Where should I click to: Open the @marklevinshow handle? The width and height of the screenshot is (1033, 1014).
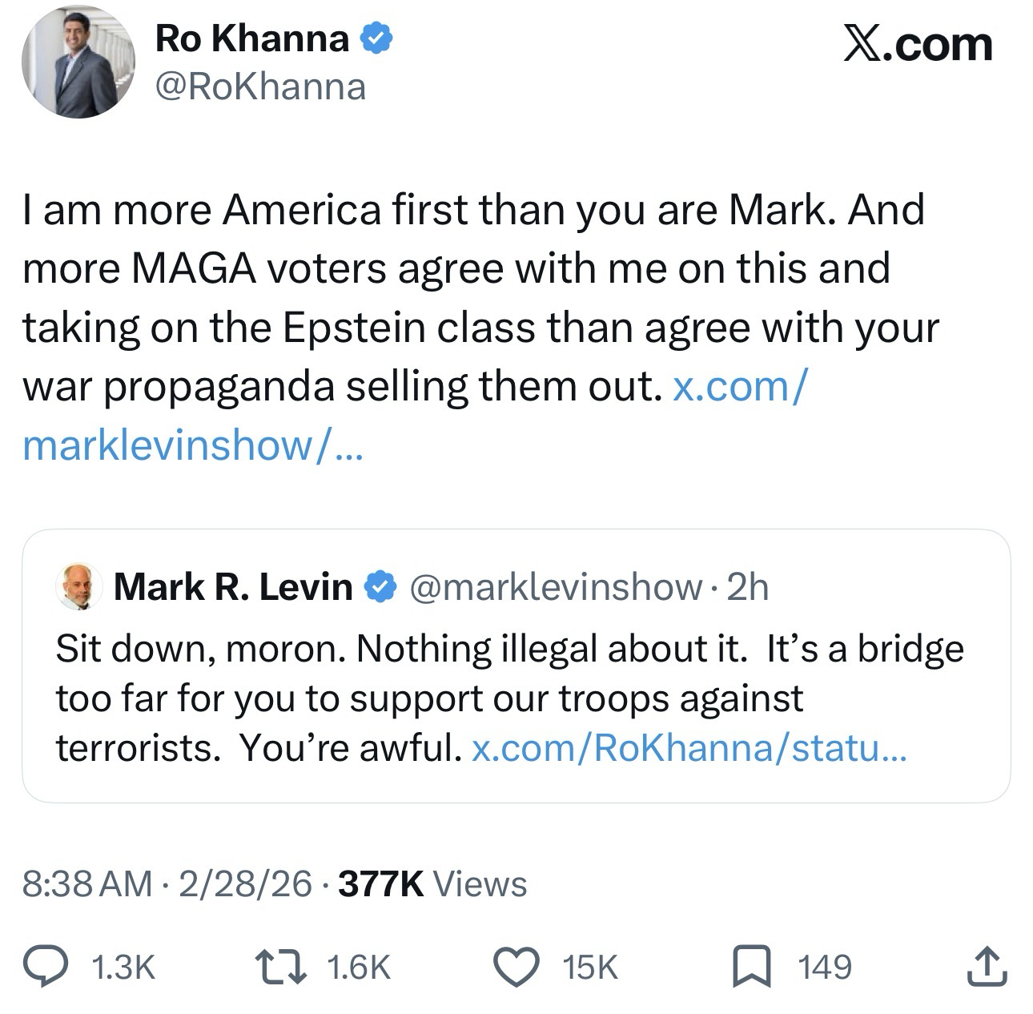556,587
